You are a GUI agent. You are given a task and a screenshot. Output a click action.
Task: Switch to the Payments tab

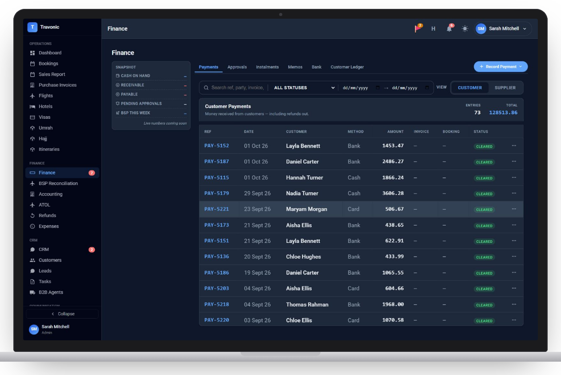pos(208,67)
